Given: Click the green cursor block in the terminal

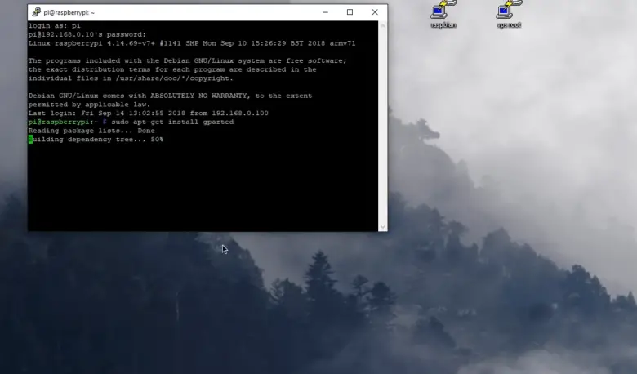Looking at the screenshot, I should point(30,140).
